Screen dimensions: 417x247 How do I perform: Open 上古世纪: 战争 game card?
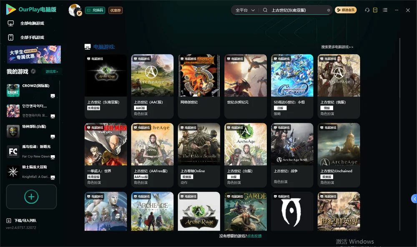(x=292, y=155)
